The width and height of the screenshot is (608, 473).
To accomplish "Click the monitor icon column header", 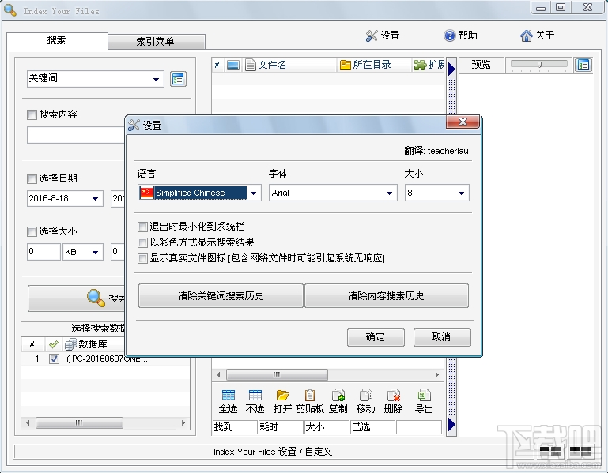I will 233,65.
